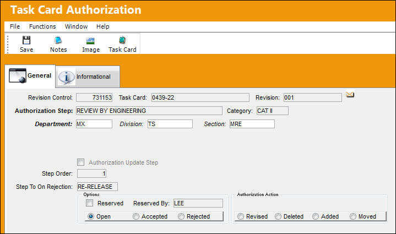Screen dimensions: 396x234
Task: Click the Reserved By label
Action: click(151, 203)
